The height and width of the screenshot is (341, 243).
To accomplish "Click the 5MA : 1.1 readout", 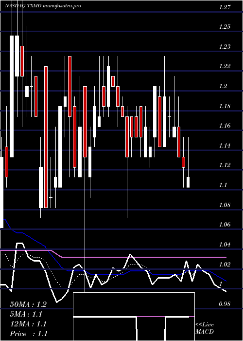I will pyautogui.click(x=26, y=314).
